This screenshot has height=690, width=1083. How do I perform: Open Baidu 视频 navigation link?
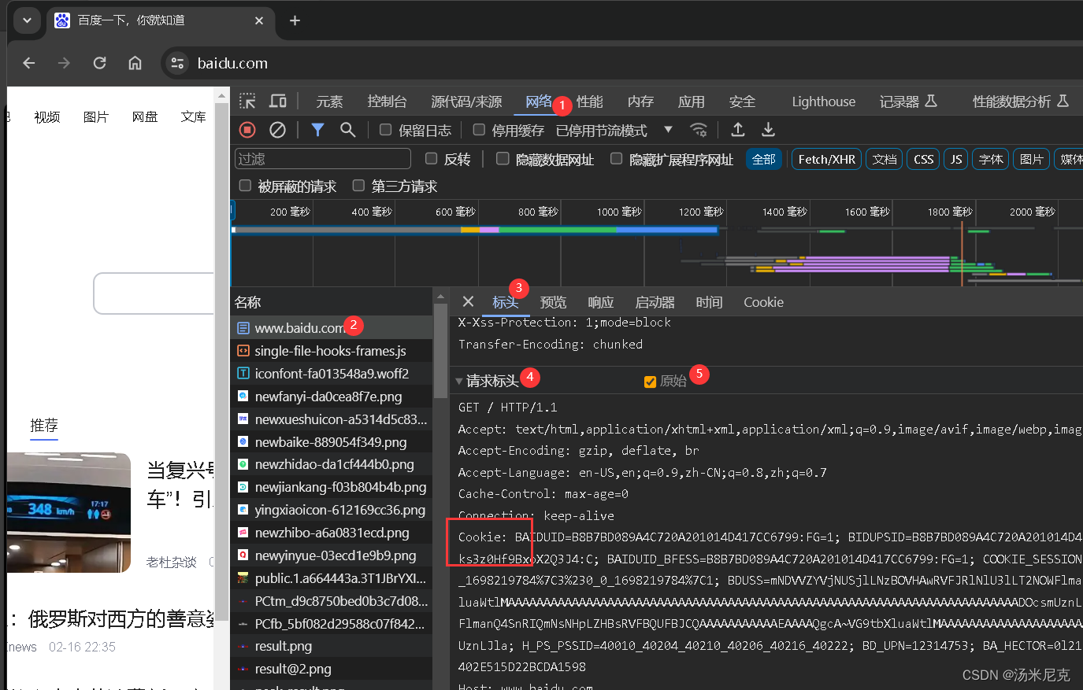47,116
